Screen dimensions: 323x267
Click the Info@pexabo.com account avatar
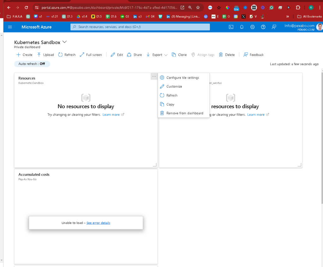pyautogui.click(x=320, y=27)
